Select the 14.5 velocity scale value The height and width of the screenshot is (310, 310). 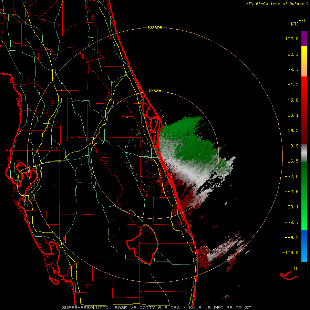(x=293, y=131)
